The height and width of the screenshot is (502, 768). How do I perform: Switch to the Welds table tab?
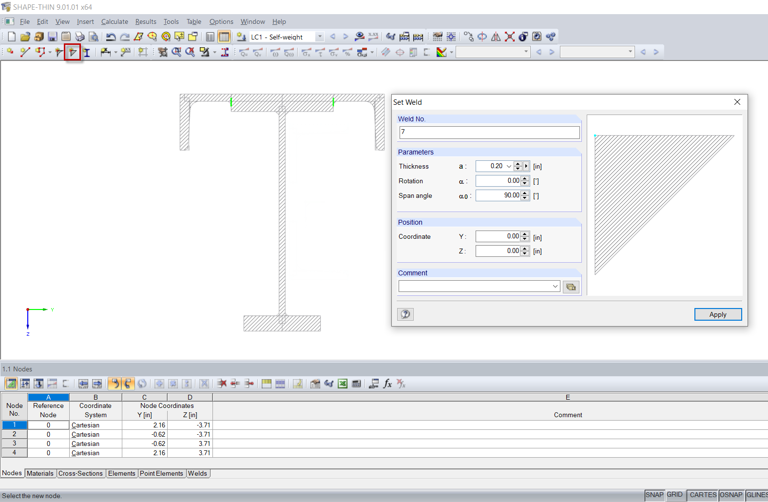tap(198, 473)
